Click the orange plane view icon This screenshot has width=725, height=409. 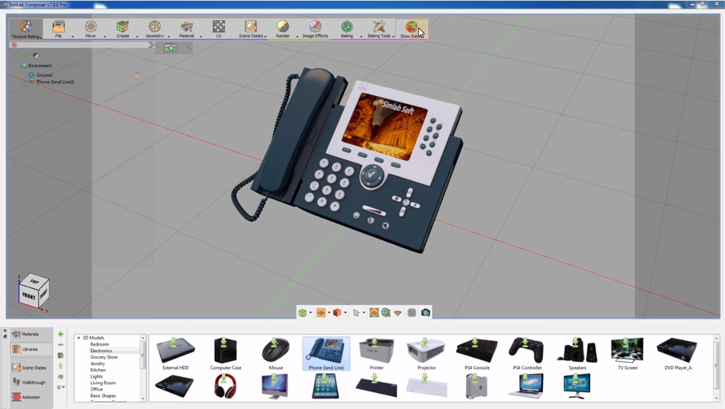point(321,313)
